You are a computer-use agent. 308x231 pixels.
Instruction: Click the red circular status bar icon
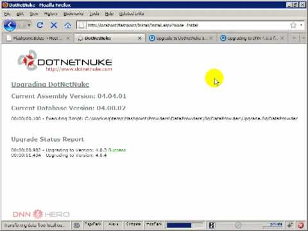click(x=301, y=225)
